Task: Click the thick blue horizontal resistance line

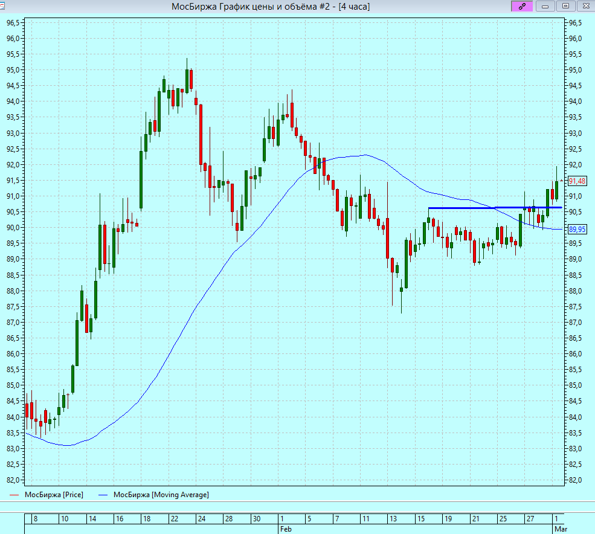Action: click(x=495, y=208)
